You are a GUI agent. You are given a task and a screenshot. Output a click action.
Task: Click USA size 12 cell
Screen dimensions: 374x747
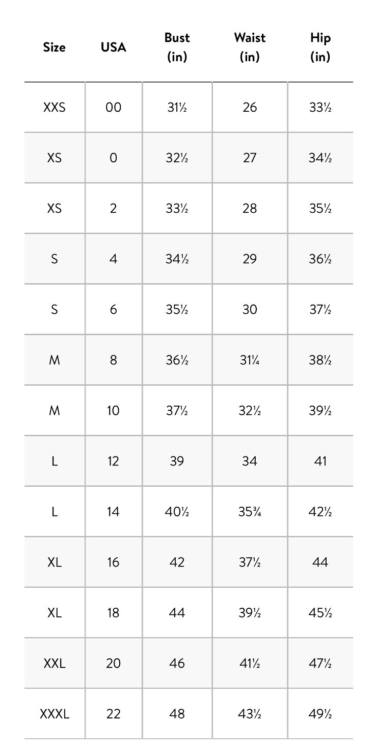point(113,461)
